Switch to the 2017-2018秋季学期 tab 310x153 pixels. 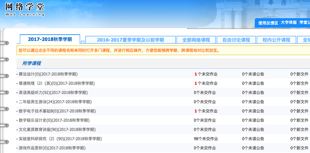click(50, 39)
